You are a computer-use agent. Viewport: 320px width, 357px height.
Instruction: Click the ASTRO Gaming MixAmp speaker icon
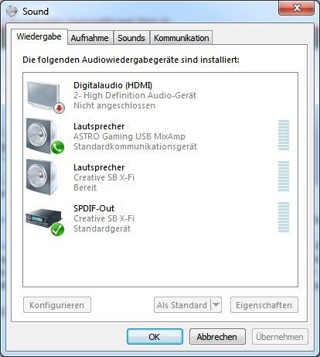pyautogui.click(x=45, y=136)
